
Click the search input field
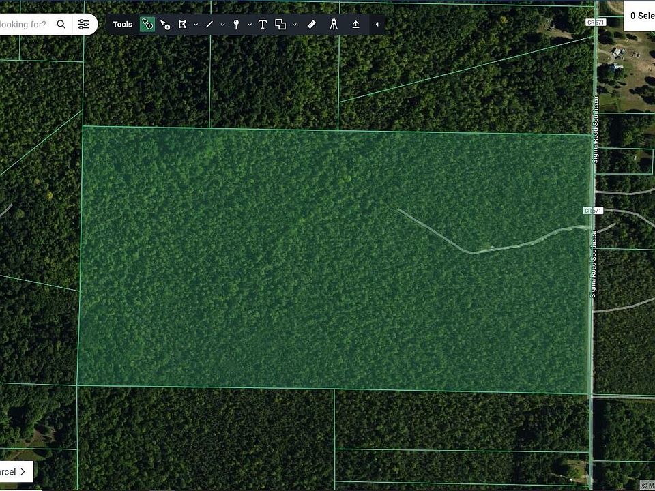pyautogui.click(x=24, y=25)
